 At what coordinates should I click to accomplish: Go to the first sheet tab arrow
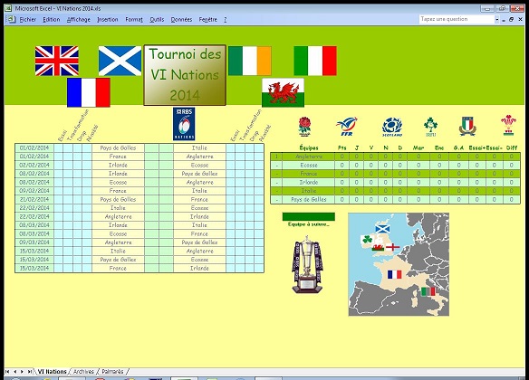7,372
